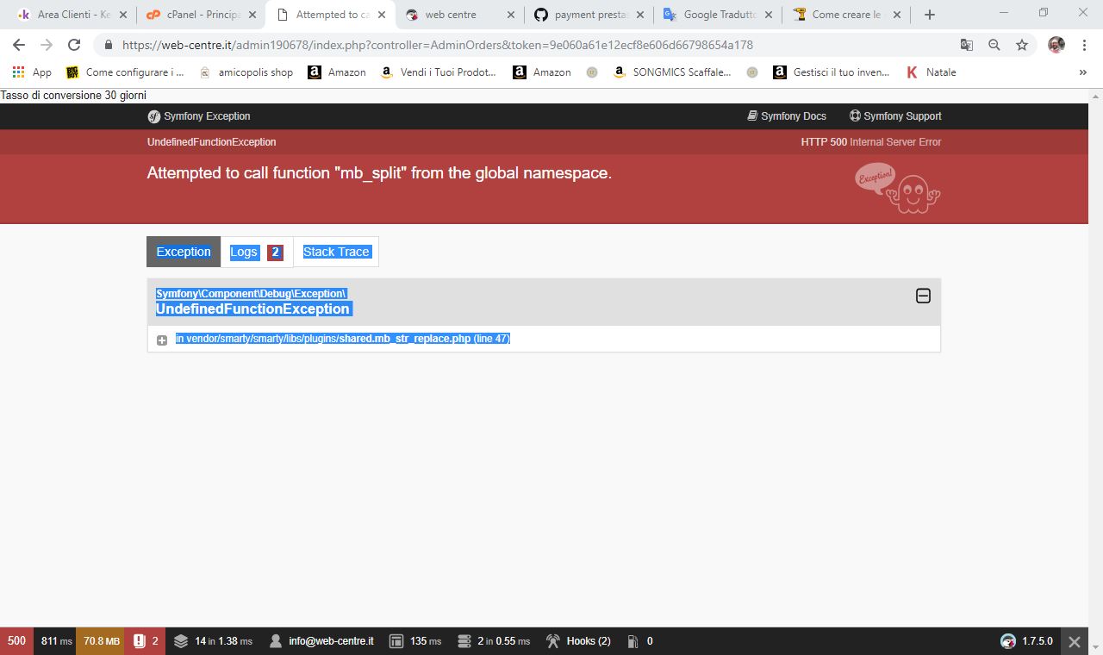Click the 1.7.5.0 version panel
The width and height of the screenshot is (1103, 655).
point(1026,641)
